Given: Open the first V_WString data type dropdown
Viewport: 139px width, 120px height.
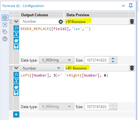Looking at the screenshot, I should [x=56, y=60].
